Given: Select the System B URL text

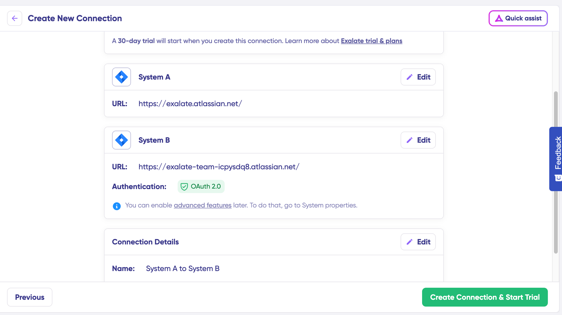Looking at the screenshot, I should (x=219, y=167).
